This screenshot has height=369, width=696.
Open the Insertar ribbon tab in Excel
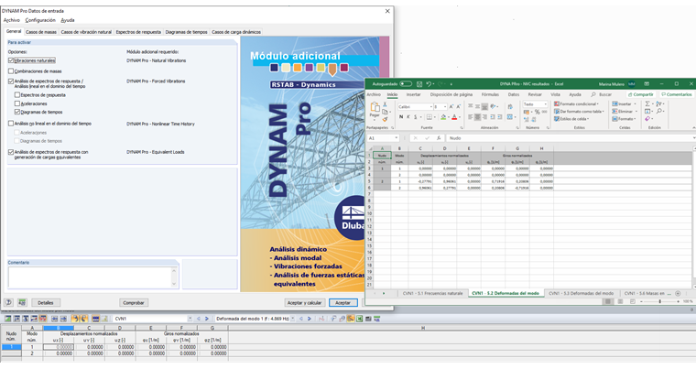pos(413,94)
